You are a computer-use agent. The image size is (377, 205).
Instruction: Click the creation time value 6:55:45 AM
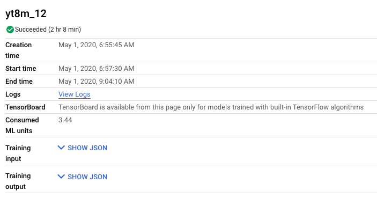[x=96, y=45]
